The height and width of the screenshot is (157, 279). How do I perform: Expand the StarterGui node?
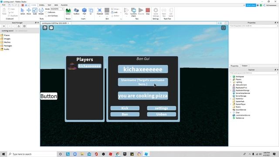231,99
